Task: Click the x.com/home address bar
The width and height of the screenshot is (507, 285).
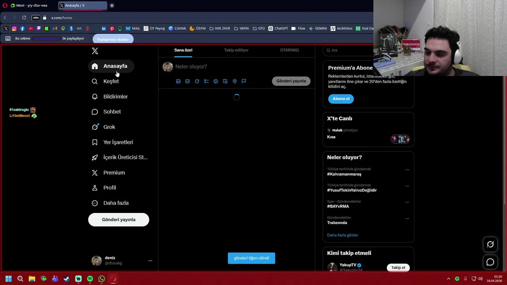Action: coord(62,18)
